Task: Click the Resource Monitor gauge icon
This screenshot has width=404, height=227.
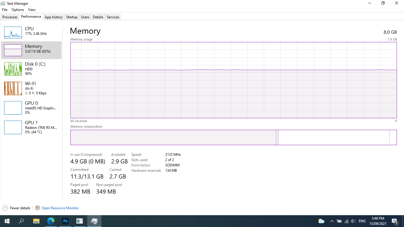Action: (38, 208)
